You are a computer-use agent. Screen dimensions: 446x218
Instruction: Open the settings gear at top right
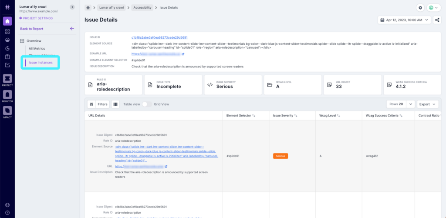(420, 8)
